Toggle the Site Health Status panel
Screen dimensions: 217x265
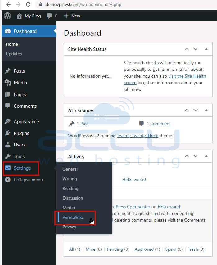coord(206,49)
